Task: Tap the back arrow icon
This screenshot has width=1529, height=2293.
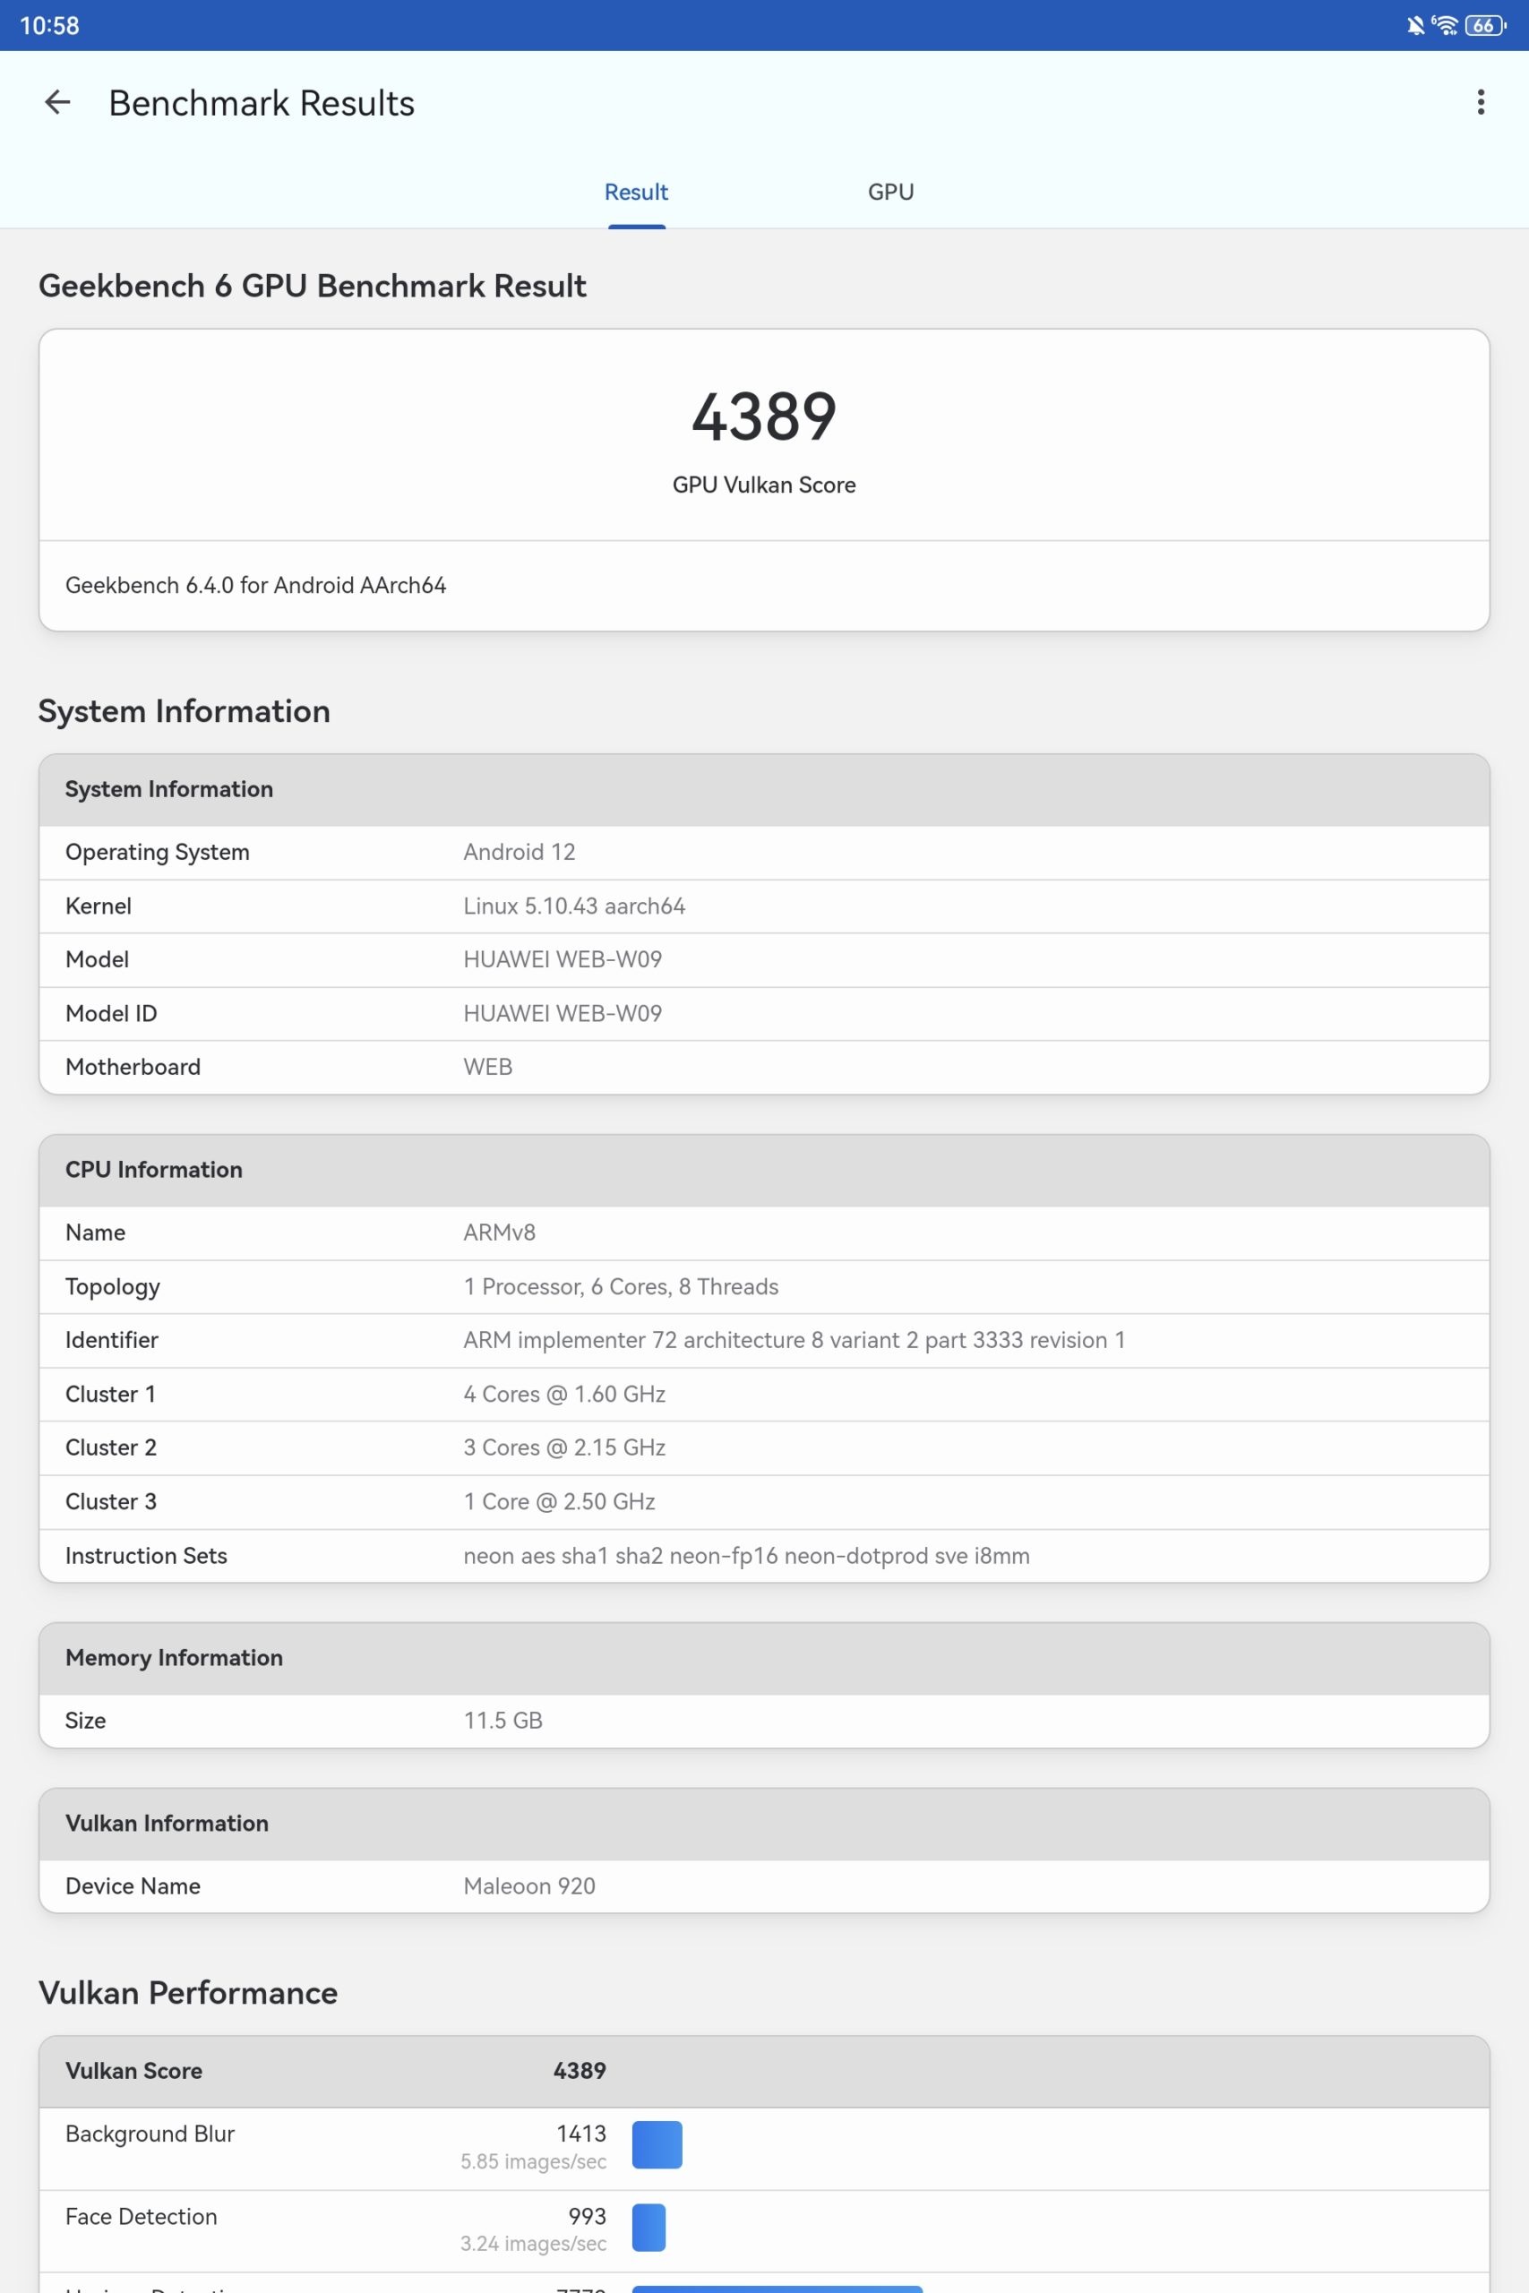Action: (x=57, y=102)
